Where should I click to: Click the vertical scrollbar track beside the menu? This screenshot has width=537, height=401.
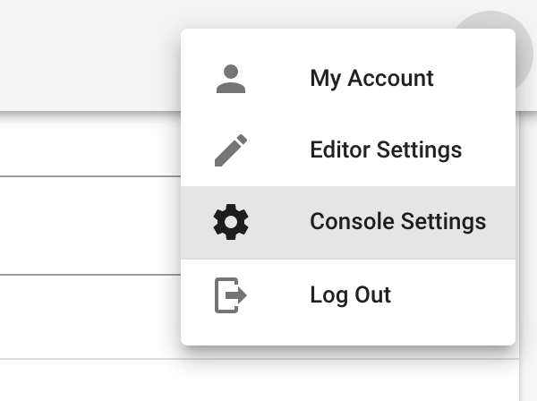(528, 257)
